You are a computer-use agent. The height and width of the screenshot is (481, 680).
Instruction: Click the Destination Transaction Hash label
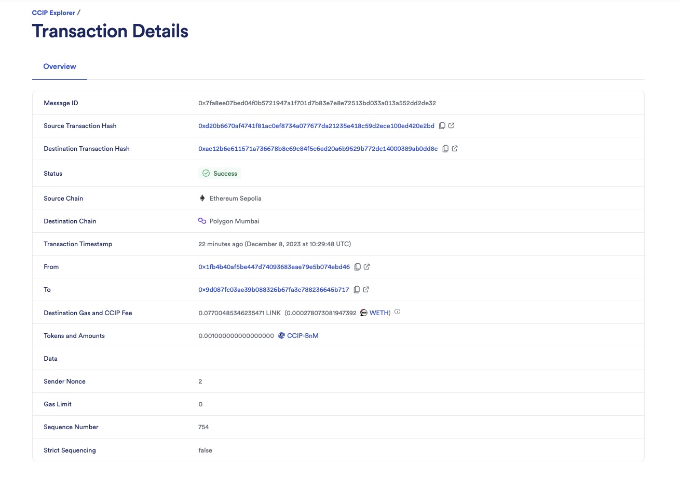(x=87, y=149)
